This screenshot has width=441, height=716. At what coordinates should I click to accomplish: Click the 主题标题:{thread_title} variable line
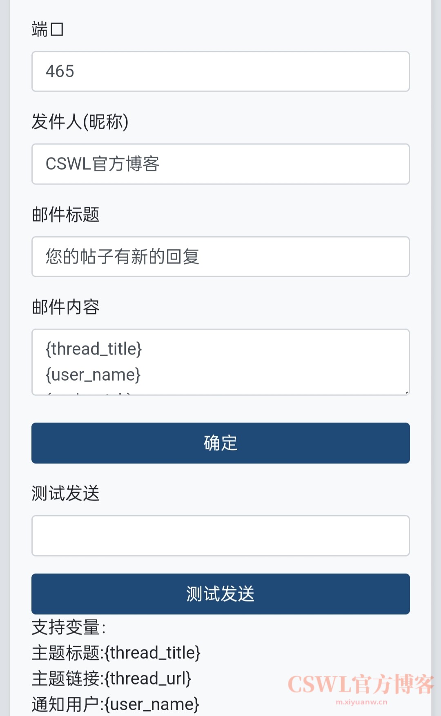click(x=116, y=653)
